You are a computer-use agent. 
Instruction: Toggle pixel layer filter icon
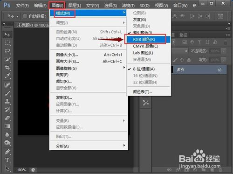tap(185, 42)
